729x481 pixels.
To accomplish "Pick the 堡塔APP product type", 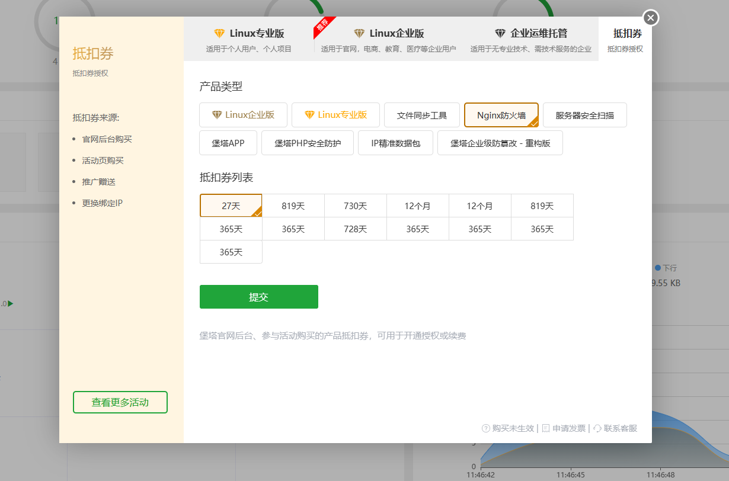I will 228,143.
